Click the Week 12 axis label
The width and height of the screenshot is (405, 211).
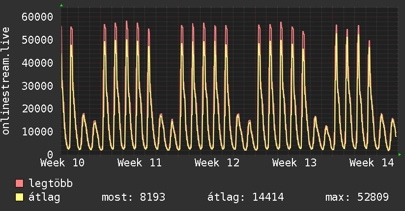pos(217,163)
